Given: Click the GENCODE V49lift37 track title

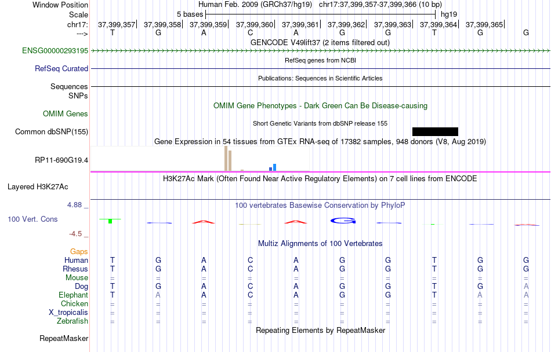Looking at the screenshot, I should tap(320, 42).
